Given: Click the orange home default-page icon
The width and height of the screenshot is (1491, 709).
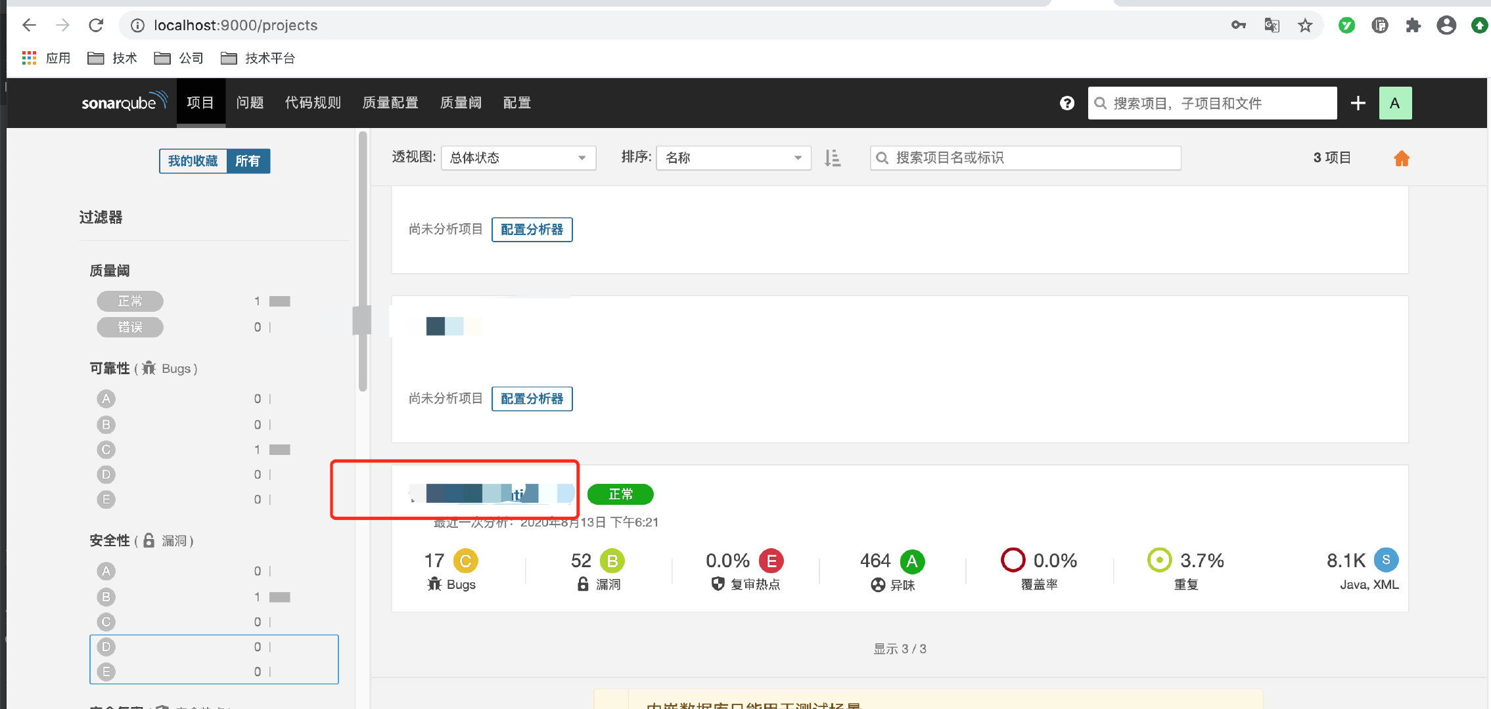Looking at the screenshot, I should 1401,158.
